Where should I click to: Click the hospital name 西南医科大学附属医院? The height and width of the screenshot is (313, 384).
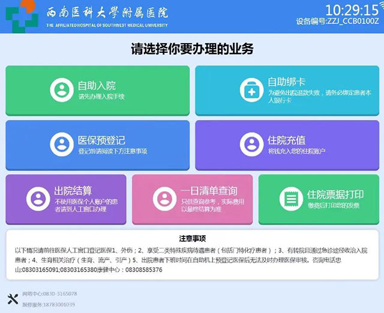click(x=107, y=12)
